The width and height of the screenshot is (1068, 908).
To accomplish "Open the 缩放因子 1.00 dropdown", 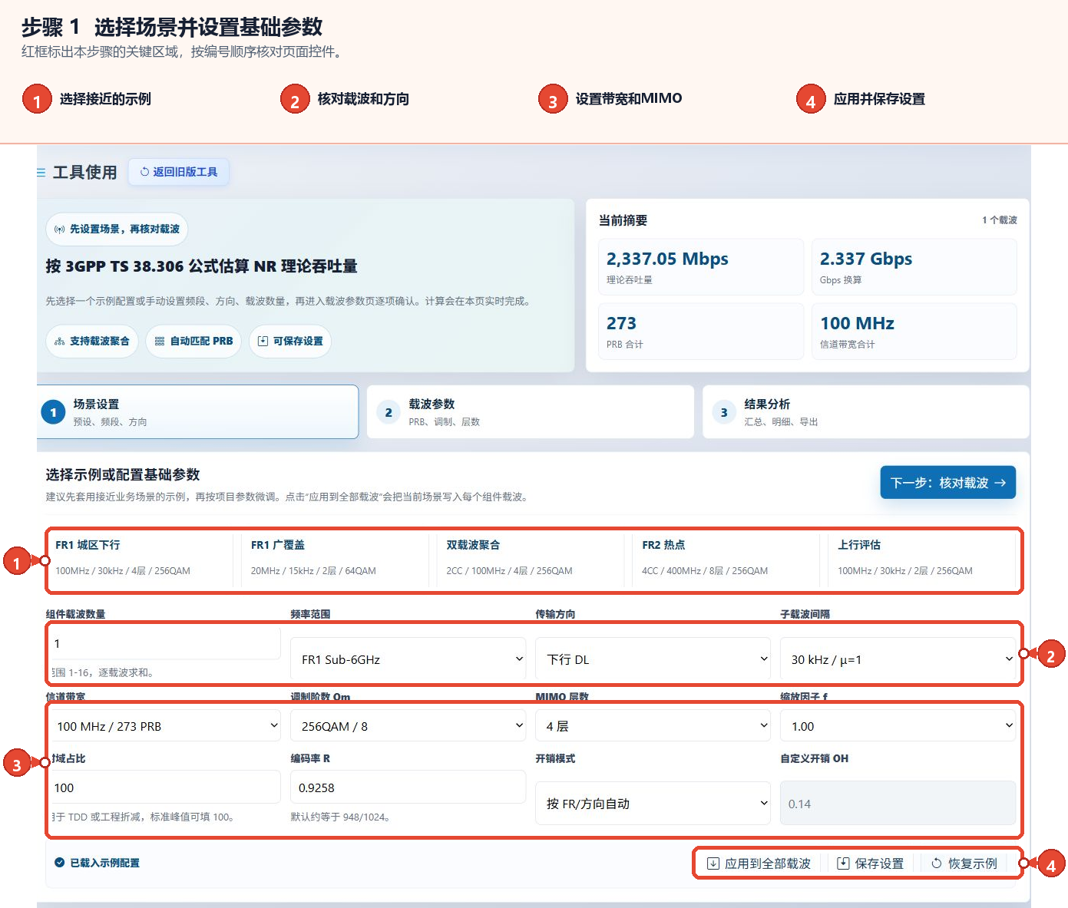I will click(898, 726).
